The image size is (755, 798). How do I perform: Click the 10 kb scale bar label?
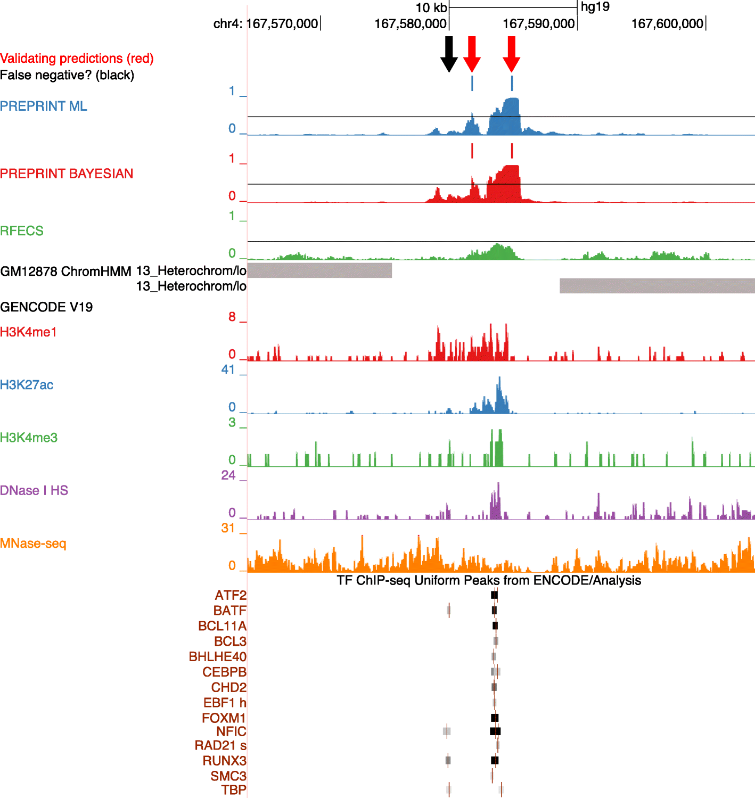point(431,8)
